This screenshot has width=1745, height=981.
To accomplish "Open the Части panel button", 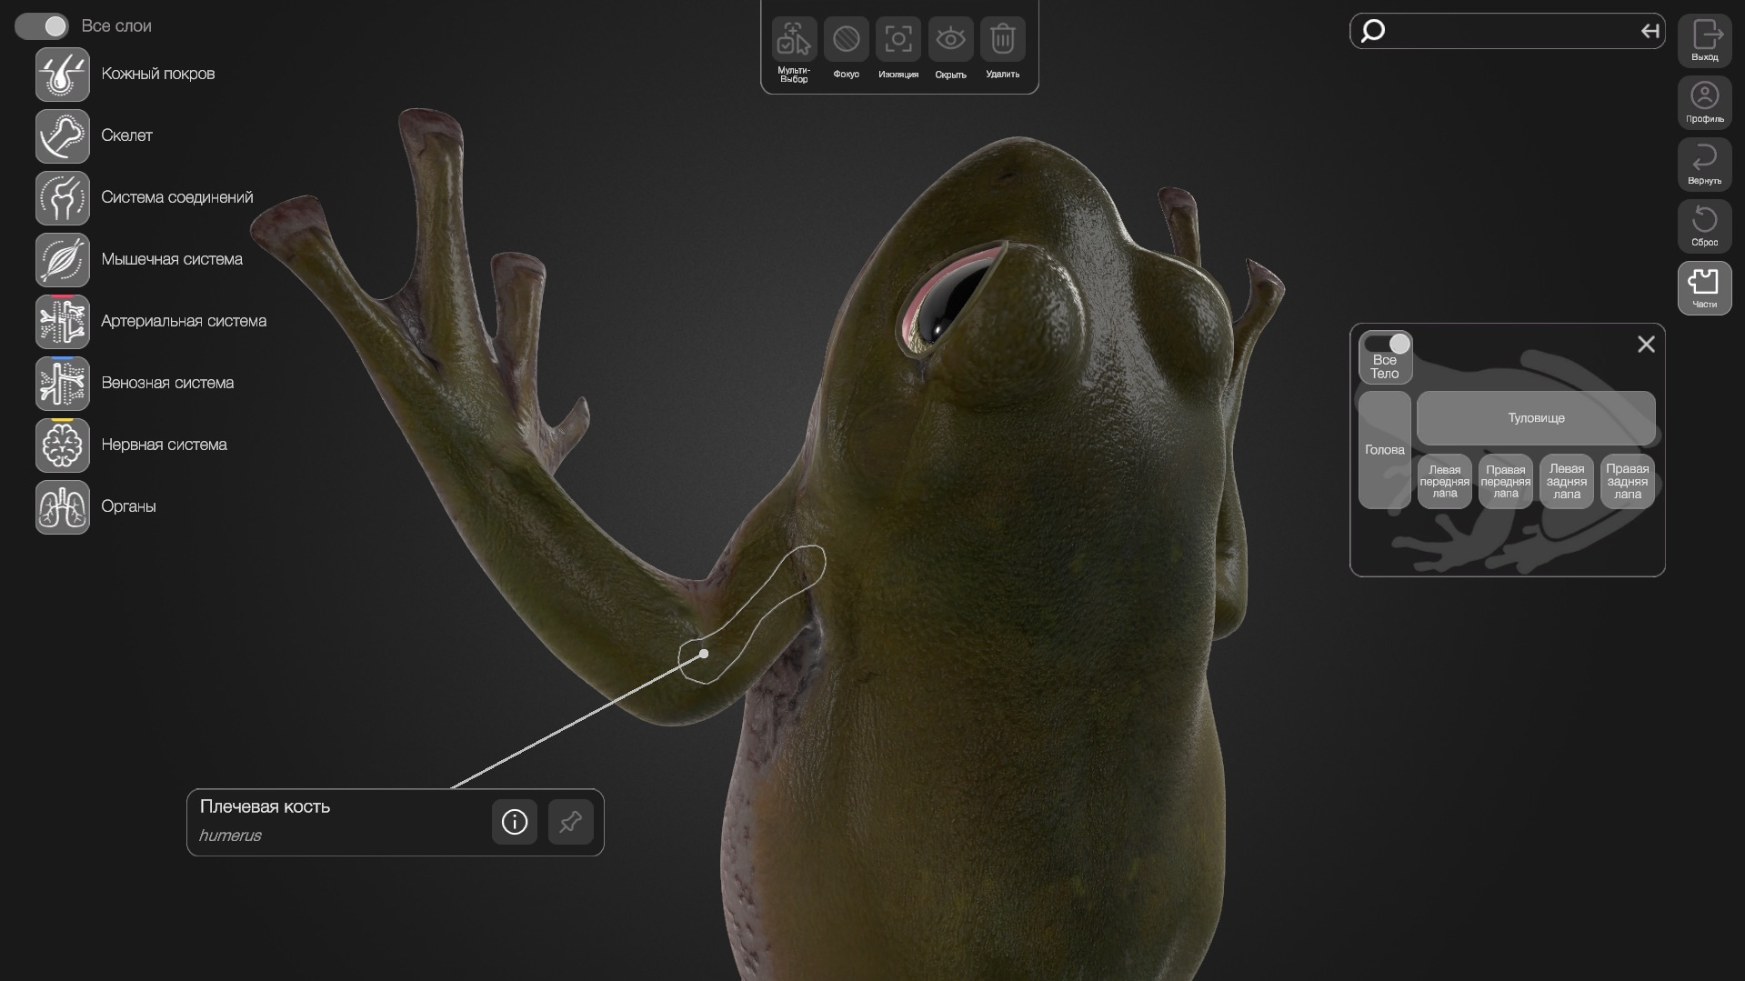I will (1704, 287).
